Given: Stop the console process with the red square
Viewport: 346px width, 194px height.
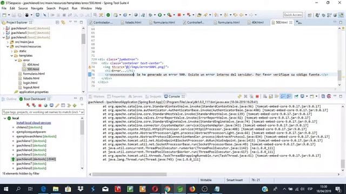Looking at the screenshot, I should pyautogui.click(x=257, y=96).
